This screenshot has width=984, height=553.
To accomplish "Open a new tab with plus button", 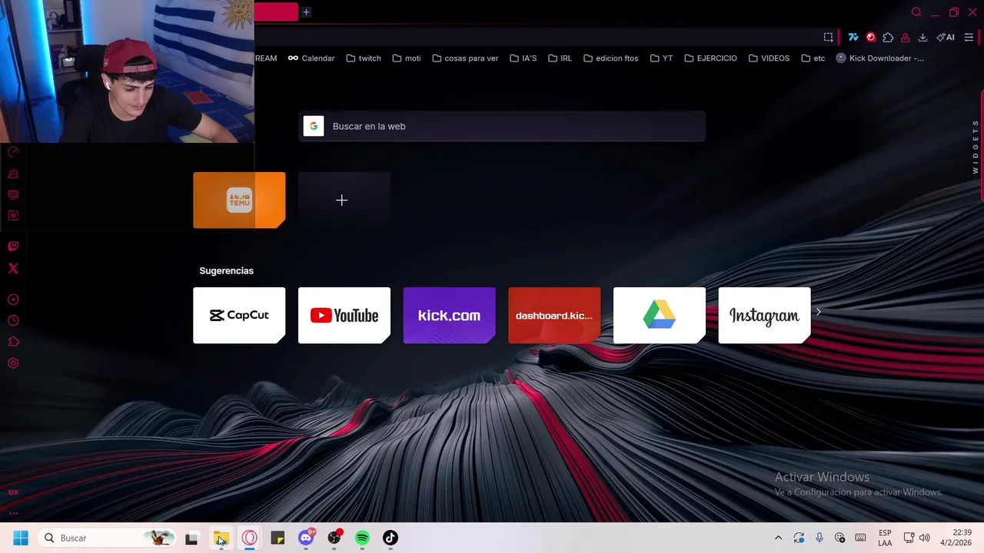I will (306, 12).
